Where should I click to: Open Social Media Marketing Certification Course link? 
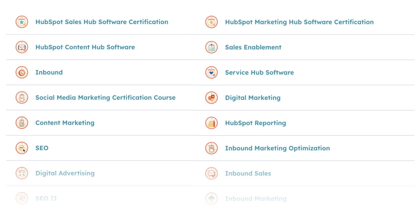105,97
